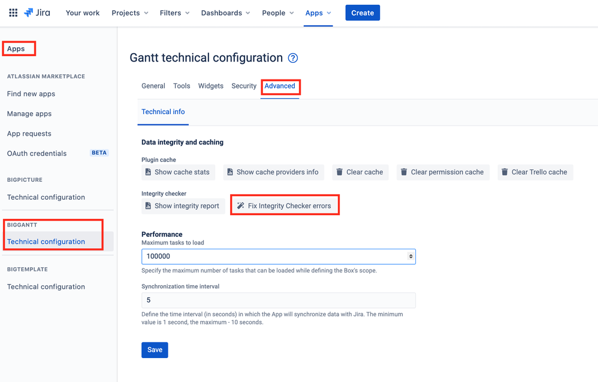Click Fix Integrity Checker errors button
This screenshot has width=598, height=382.
(x=285, y=206)
